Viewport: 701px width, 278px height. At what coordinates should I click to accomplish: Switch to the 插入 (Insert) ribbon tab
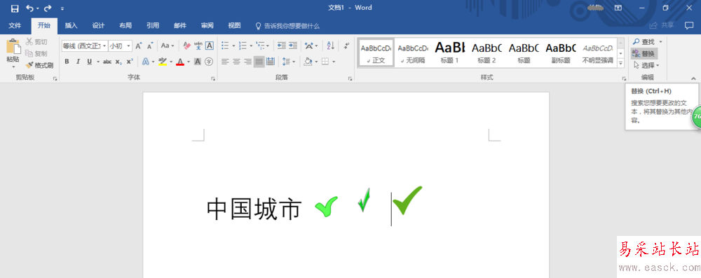[x=71, y=25]
